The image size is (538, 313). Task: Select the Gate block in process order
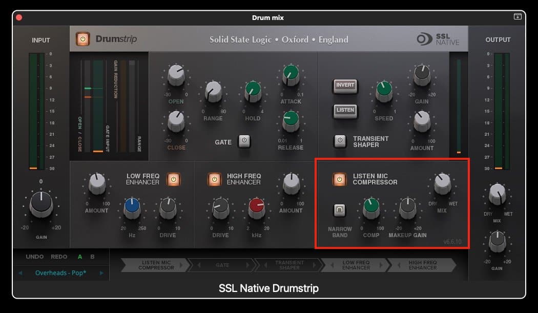(x=222, y=265)
